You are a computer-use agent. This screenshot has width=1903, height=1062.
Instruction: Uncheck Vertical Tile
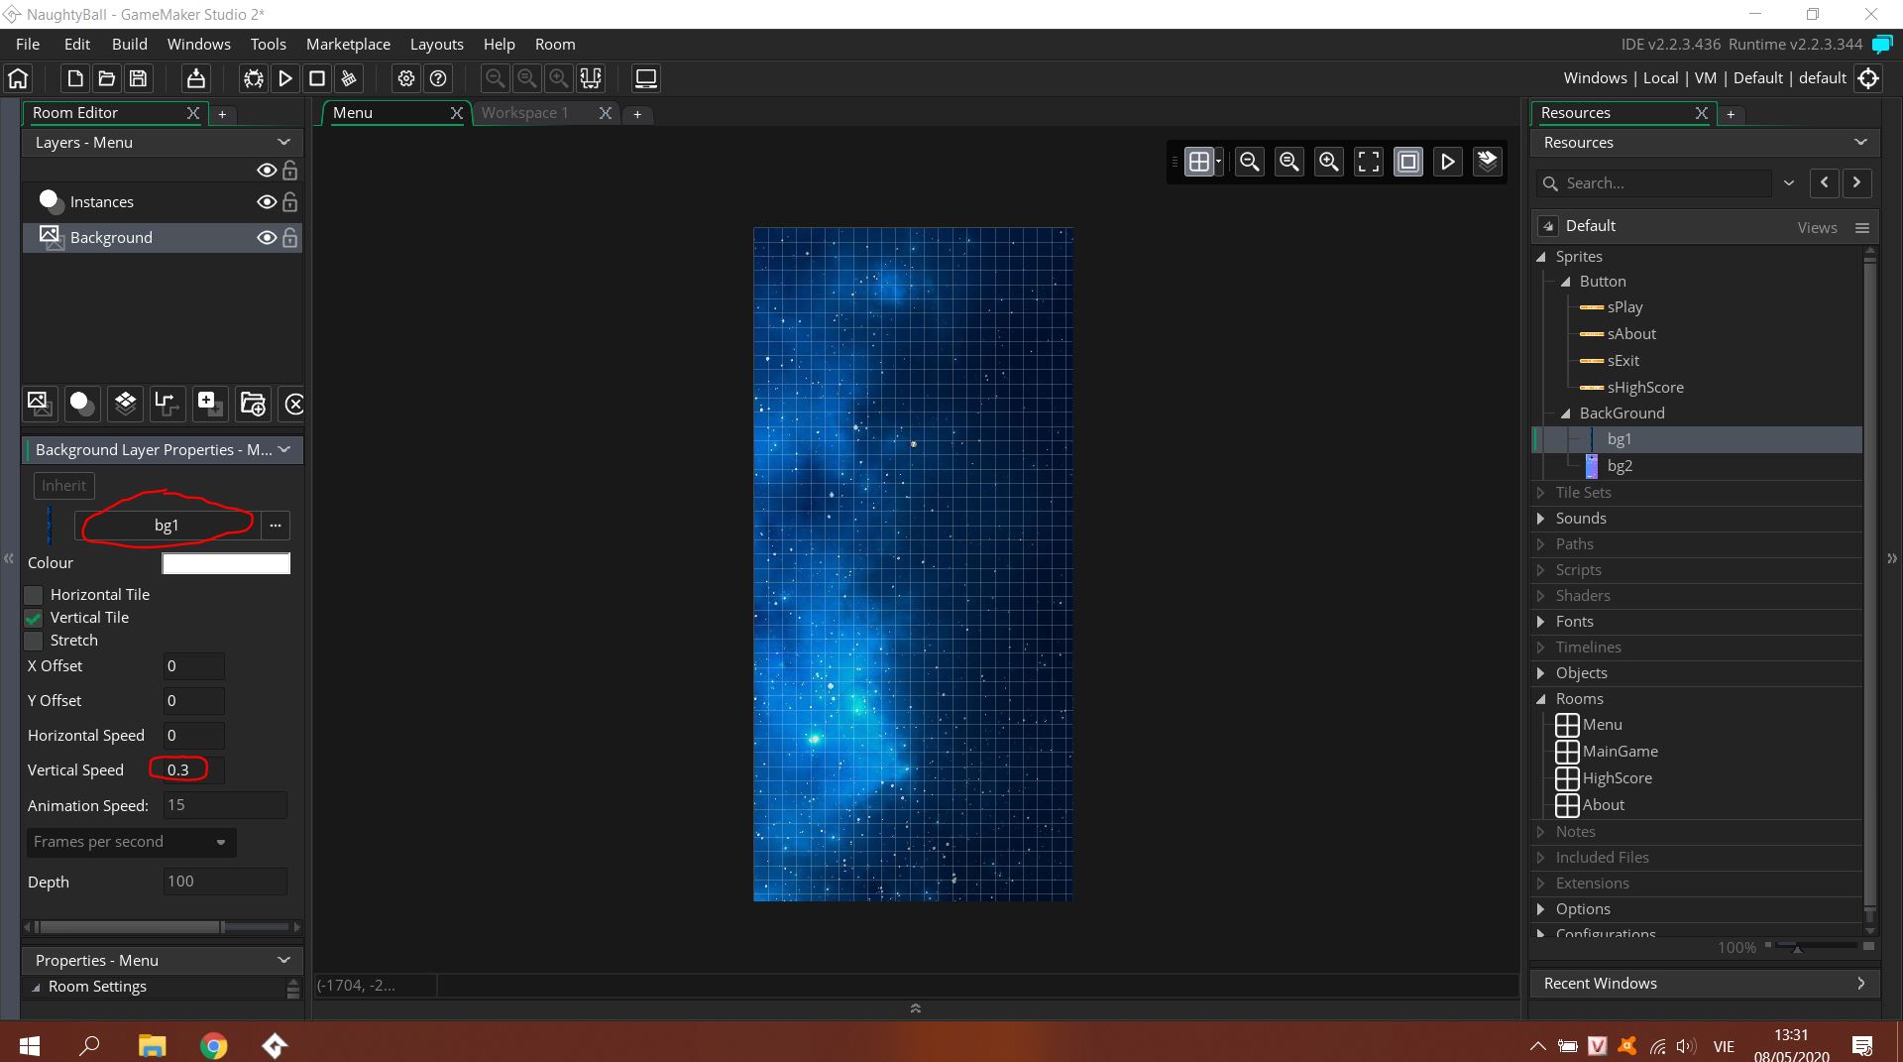(x=34, y=618)
